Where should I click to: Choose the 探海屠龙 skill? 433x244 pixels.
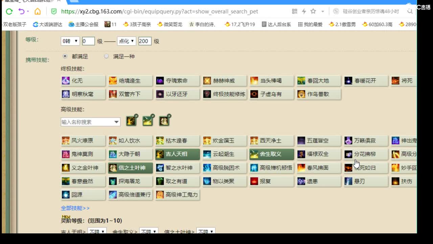[x=130, y=181]
